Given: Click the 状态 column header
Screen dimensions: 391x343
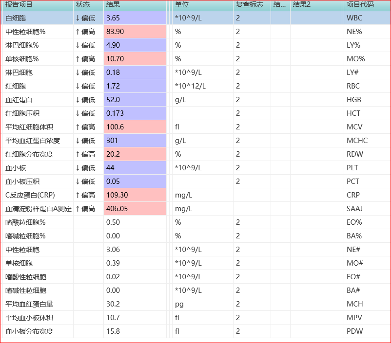Looking at the screenshot, I should 83,5.
